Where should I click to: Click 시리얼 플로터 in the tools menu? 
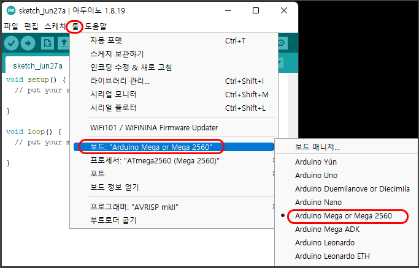(x=113, y=108)
